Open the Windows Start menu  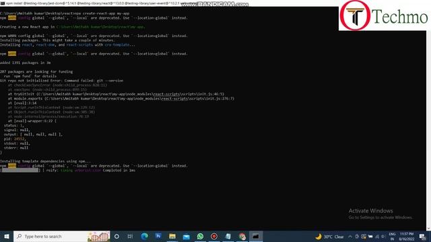[x=7, y=236]
